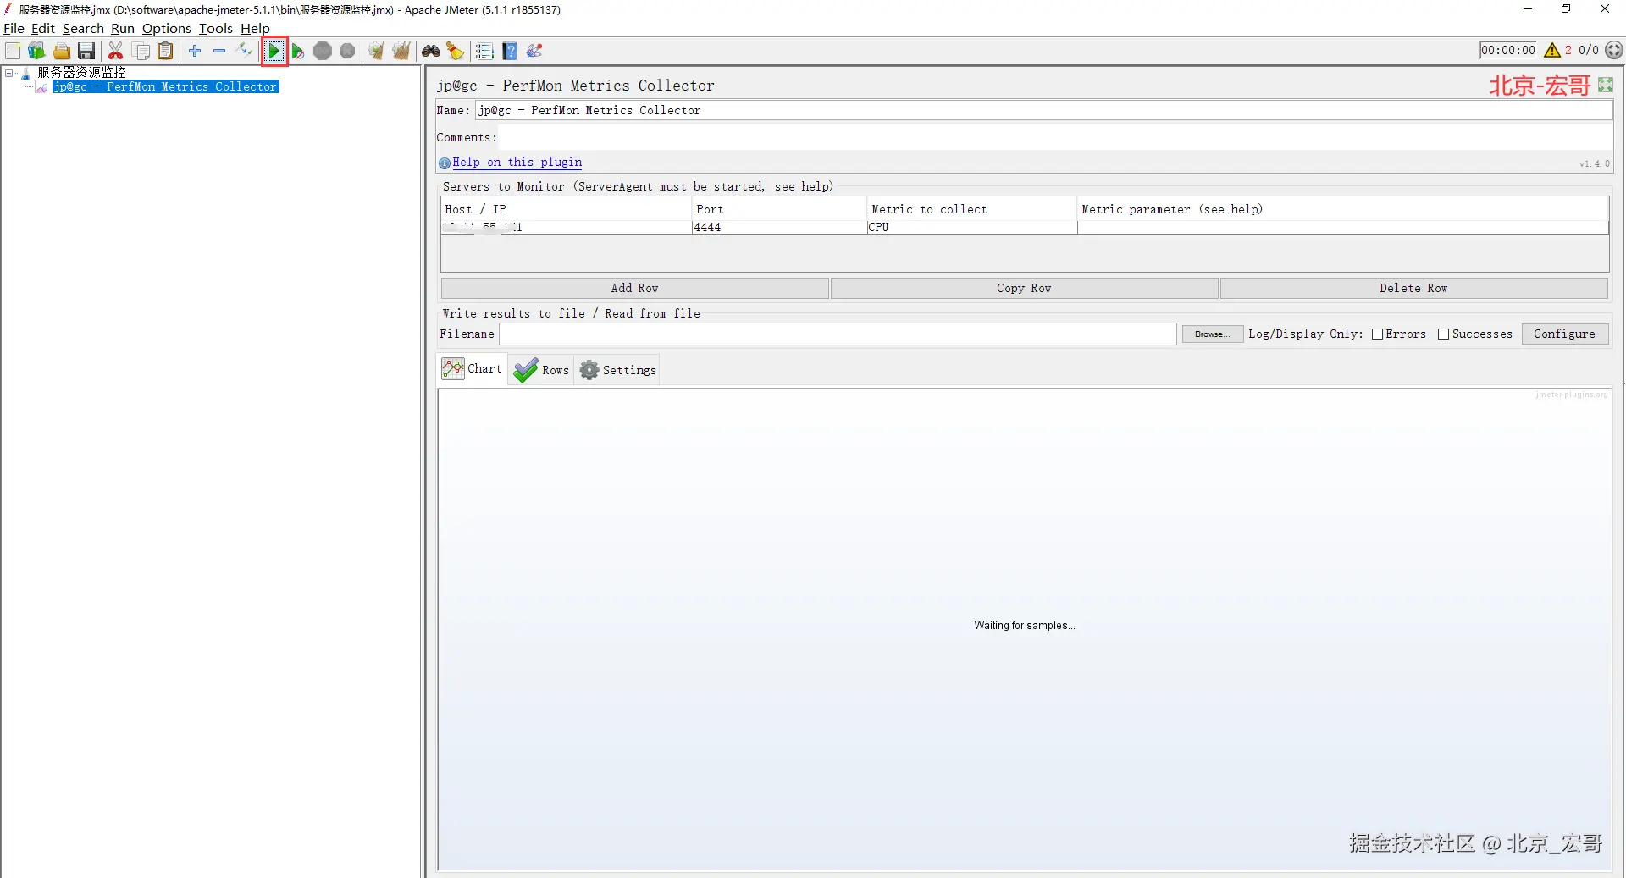Click the test plan flask icon in the tree
Screen dimensions: 1626x878
pyautogui.click(x=26, y=73)
